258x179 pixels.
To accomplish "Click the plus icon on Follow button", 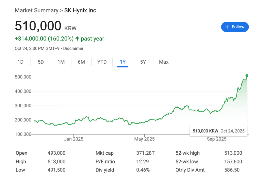I will point(227,27).
